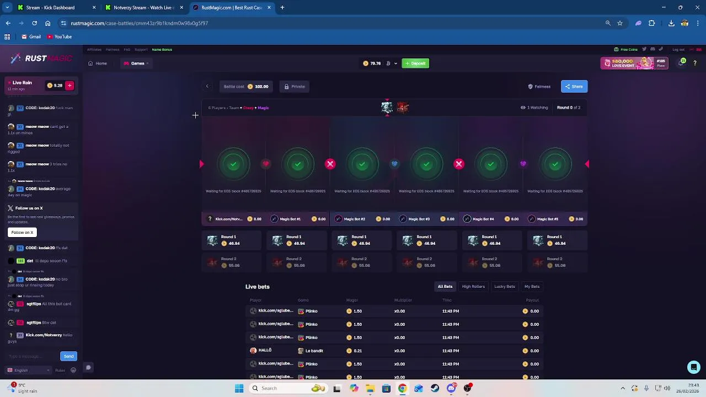706x397 pixels.
Task: Click the Magic Bot #5 player slot
Action: tap(555, 219)
